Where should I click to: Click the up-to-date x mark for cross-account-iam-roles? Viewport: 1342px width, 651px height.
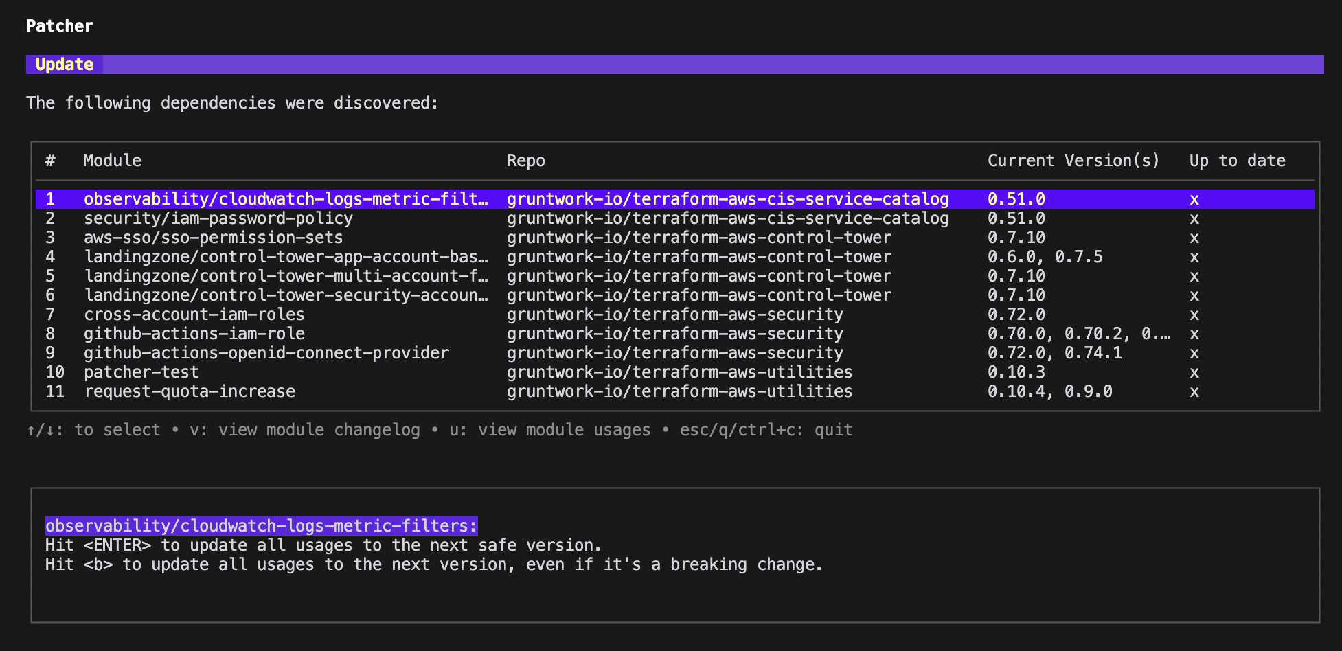(x=1194, y=315)
